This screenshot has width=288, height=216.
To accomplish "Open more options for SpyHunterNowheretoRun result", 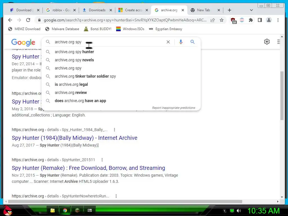I will point(116,196).
